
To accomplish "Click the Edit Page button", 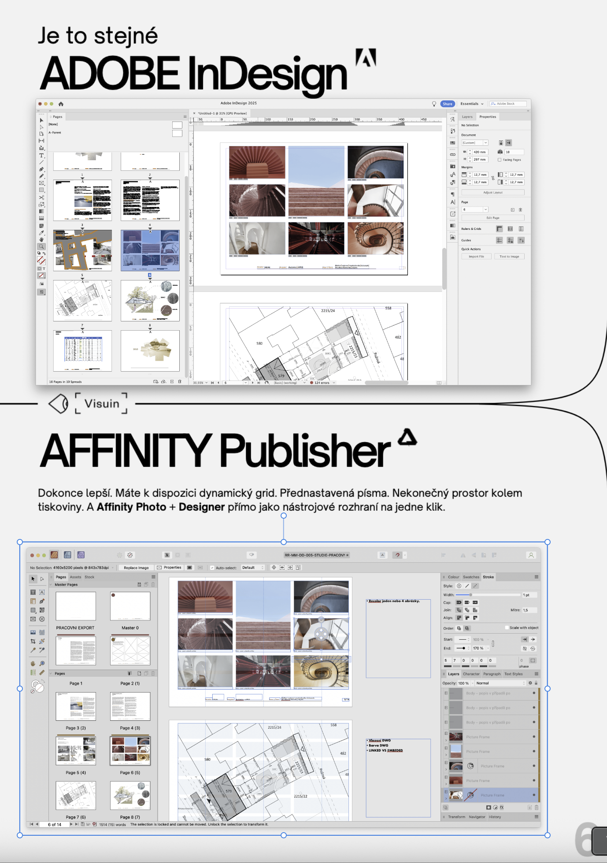I will [493, 218].
